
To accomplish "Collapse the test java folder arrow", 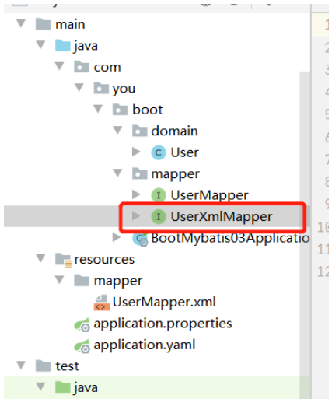I will tap(40, 387).
